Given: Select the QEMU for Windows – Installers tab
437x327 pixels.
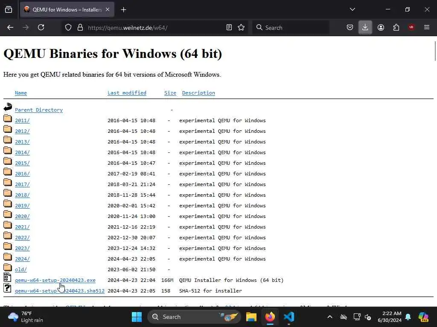Looking at the screenshot, I should pos(67,10).
